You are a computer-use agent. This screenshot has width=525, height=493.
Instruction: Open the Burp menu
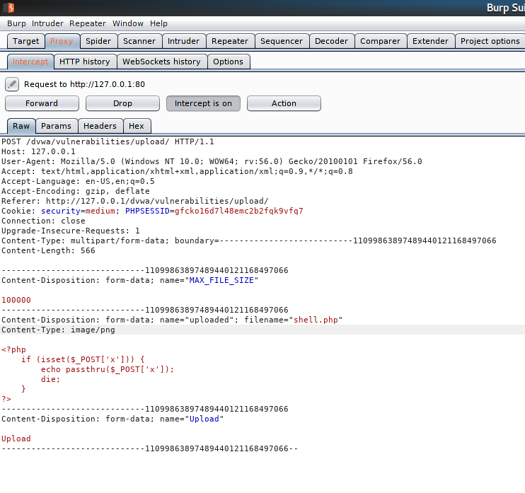16,23
